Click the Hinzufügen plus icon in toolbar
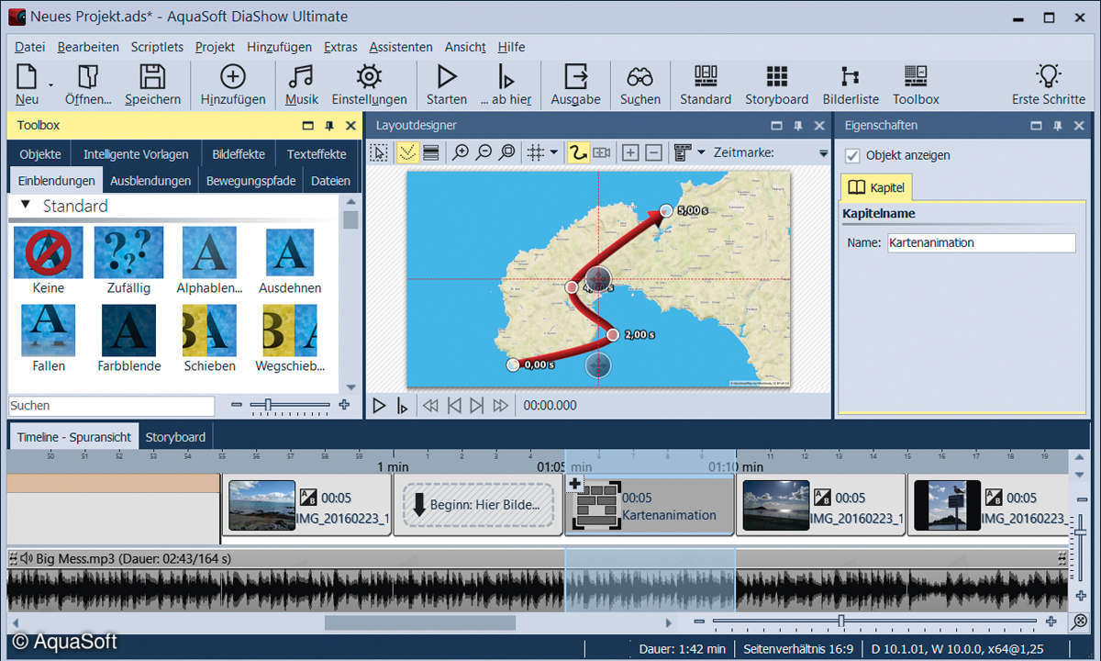The height and width of the screenshot is (661, 1101). point(233,76)
